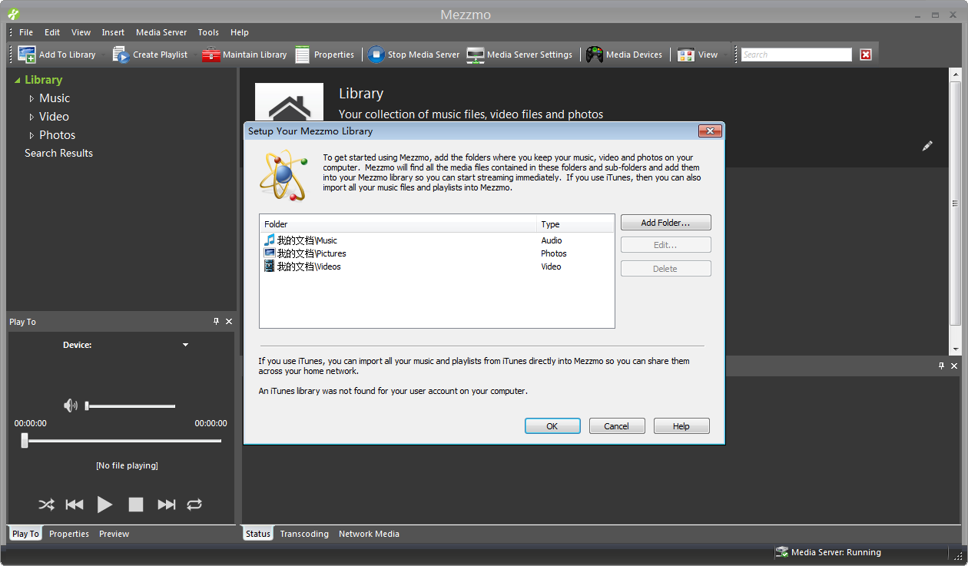Select the Play To tab

tap(25, 534)
